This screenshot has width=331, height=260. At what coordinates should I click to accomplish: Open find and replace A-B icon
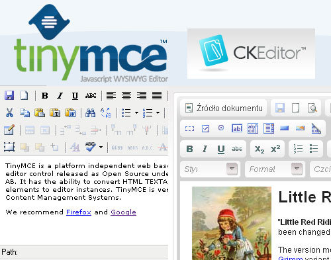(x=106, y=112)
